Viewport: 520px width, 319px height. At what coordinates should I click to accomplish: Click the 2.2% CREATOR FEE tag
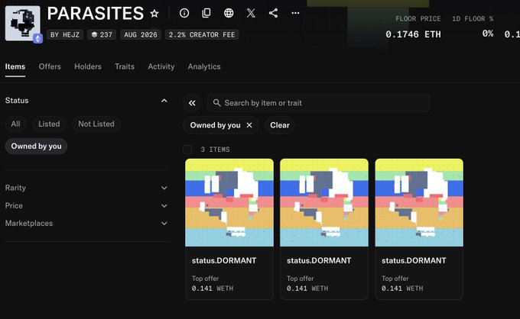pos(202,35)
